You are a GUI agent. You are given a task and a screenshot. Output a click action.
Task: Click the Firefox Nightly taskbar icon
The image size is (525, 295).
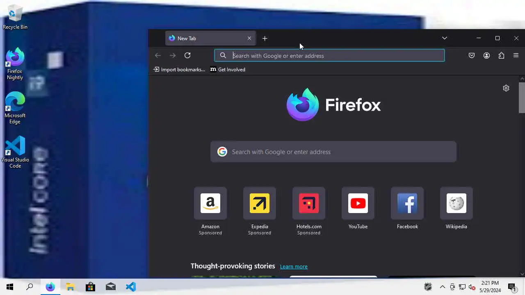(x=50, y=287)
